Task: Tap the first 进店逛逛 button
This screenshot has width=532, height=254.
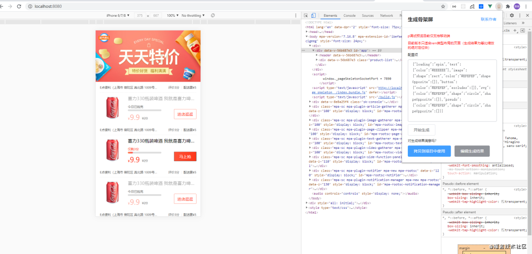Action: 185,114
